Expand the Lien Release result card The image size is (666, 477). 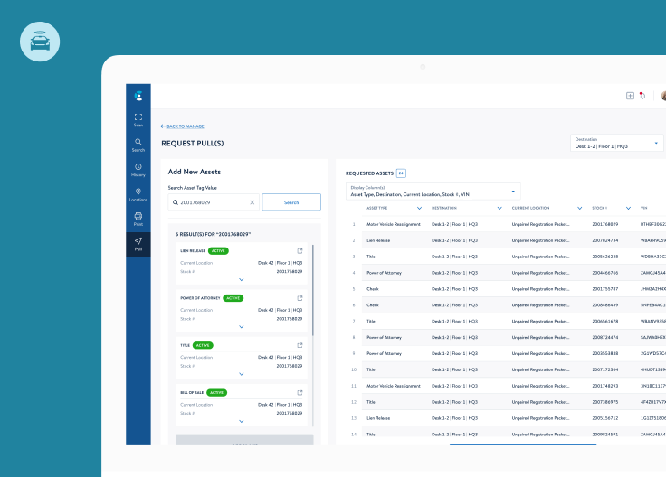pos(241,280)
